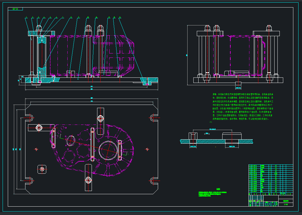Select parts list row numbered 7

coord(271,179)
